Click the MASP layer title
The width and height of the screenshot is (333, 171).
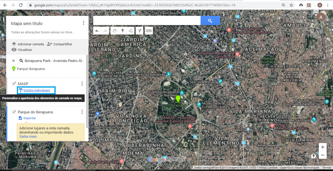click(x=23, y=84)
